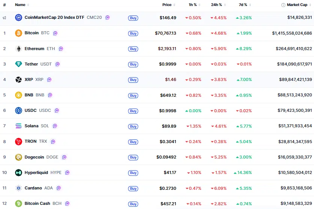Open the AI chat icon beside XRP ticker
The image size is (314, 209).
click(x=49, y=79)
